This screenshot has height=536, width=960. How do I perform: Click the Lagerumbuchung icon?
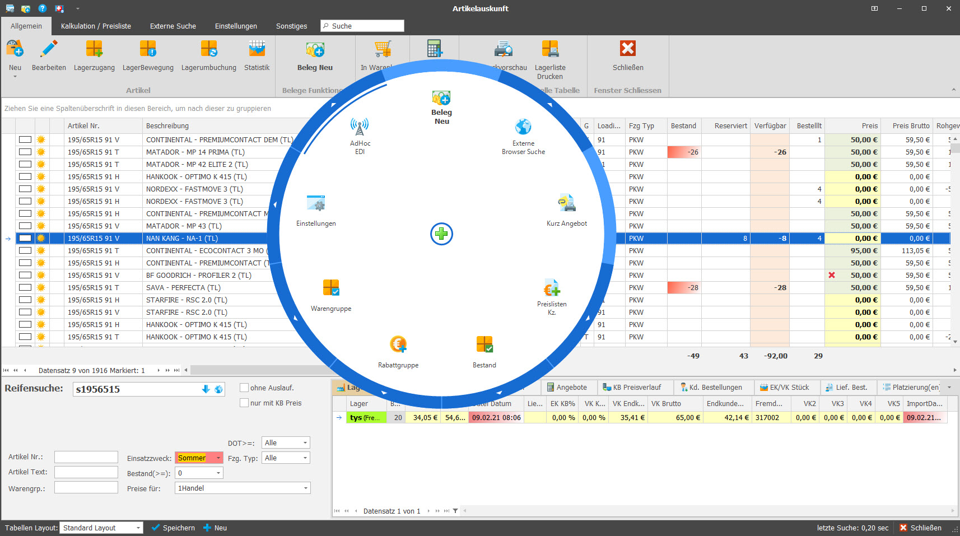point(209,49)
